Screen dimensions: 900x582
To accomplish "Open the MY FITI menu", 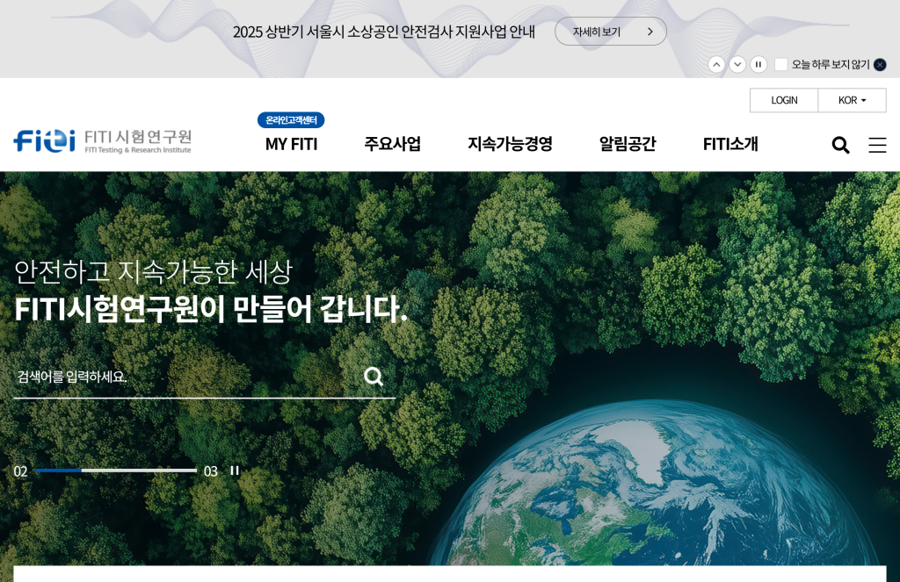I will coord(291,145).
